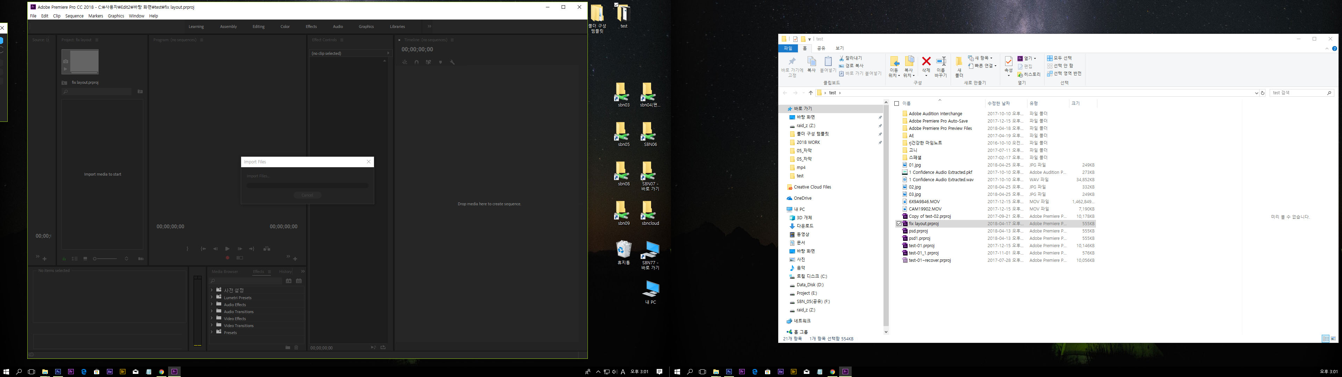Image resolution: width=1342 pixels, height=377 pixels.
Task: Click Add Marker icon in Timeline panel
Action: tap(440, 62)
